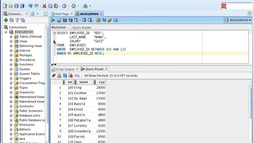254x143 pixels.
Task: Minimize the Connections panel
Action: [x=46, y=14]
